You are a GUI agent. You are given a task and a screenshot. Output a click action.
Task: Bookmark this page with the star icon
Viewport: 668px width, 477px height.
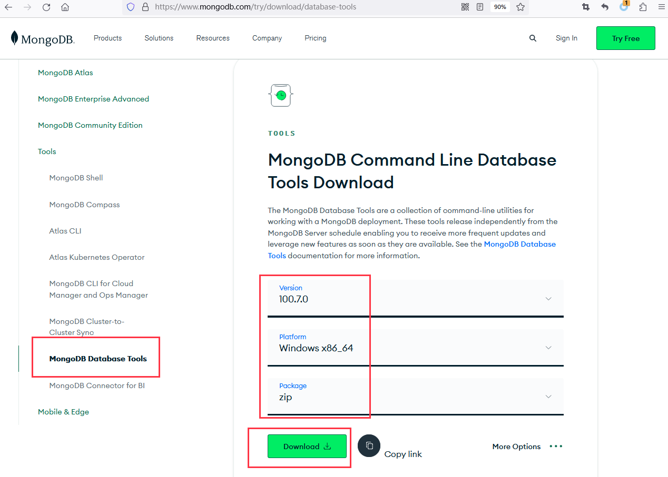tap(520, 7)
